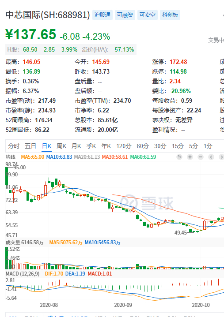Open the 5分 interval tab
This screenshot has height=317, width=224.
pos(194,146)
